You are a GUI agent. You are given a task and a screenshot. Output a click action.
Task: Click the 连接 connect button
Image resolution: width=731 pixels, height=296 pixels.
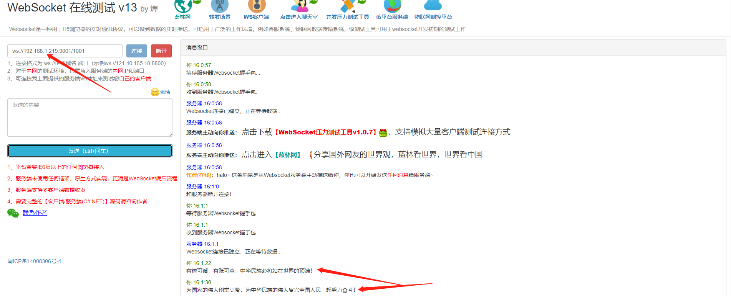click(x=137, y=51)
